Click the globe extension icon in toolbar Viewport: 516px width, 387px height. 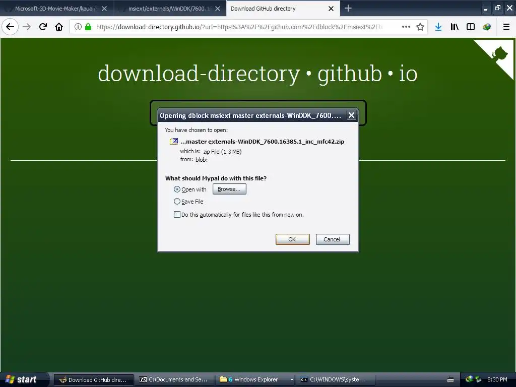click(x=487, y=27)
